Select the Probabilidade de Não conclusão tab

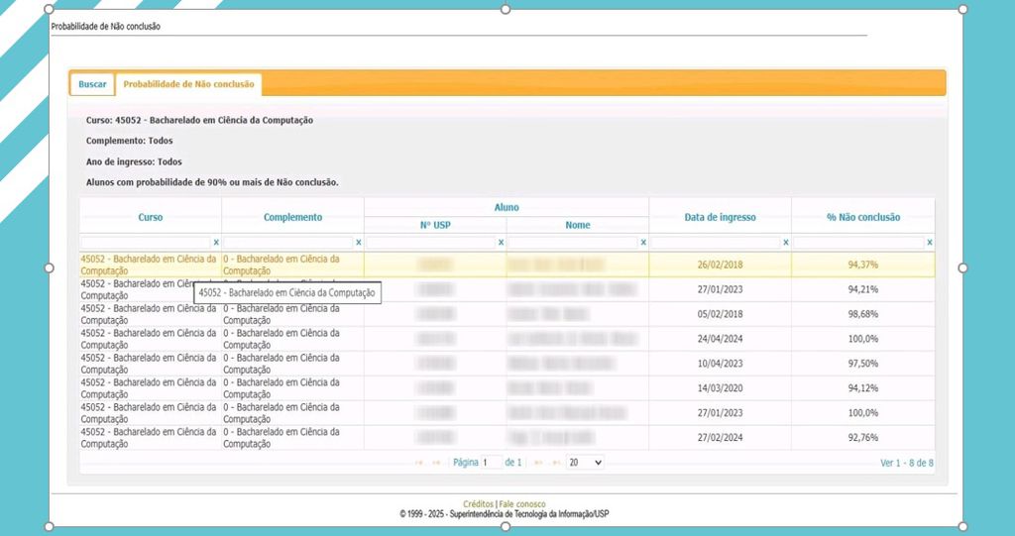click(x=188, y=84)
